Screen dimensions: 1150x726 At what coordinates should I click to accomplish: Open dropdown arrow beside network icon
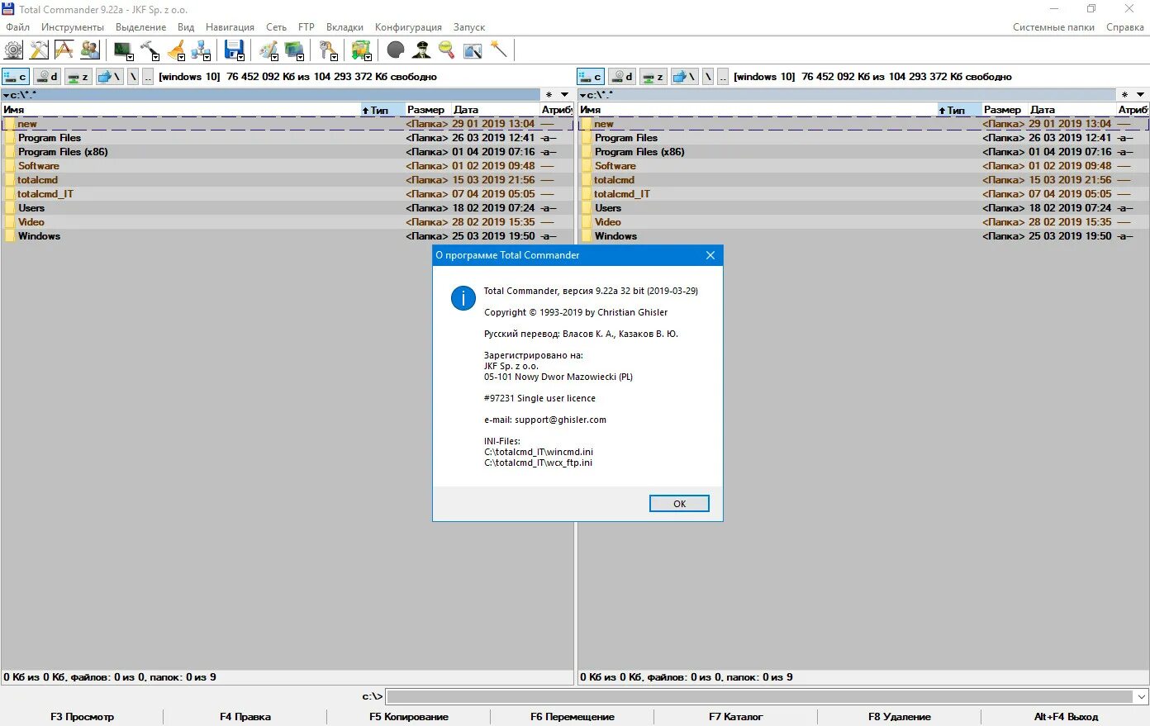click(207, 57)
